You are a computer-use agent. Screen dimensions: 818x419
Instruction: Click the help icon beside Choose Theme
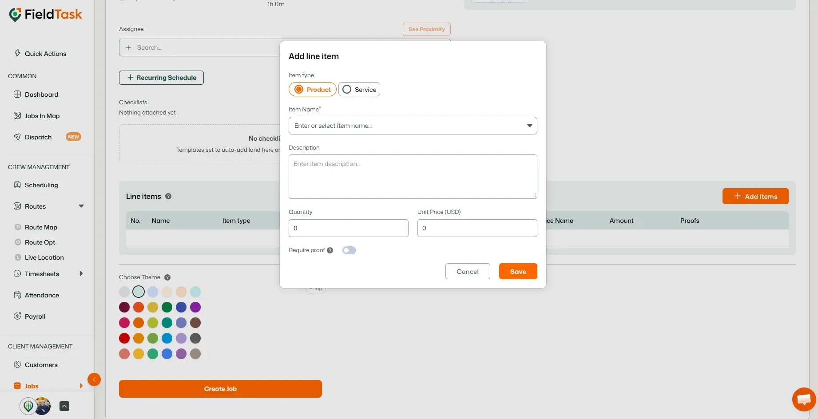[x=167, y=277]
